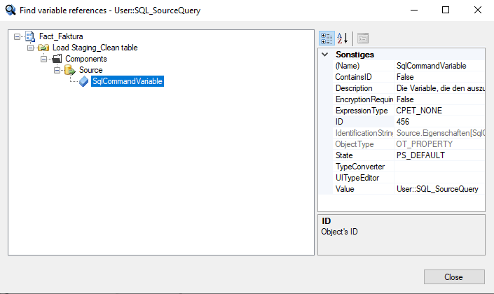The width and height of the screenshot is (494, 294).
Task: Click the Categorized view icon in property toolbar
Action: point(327,38)
